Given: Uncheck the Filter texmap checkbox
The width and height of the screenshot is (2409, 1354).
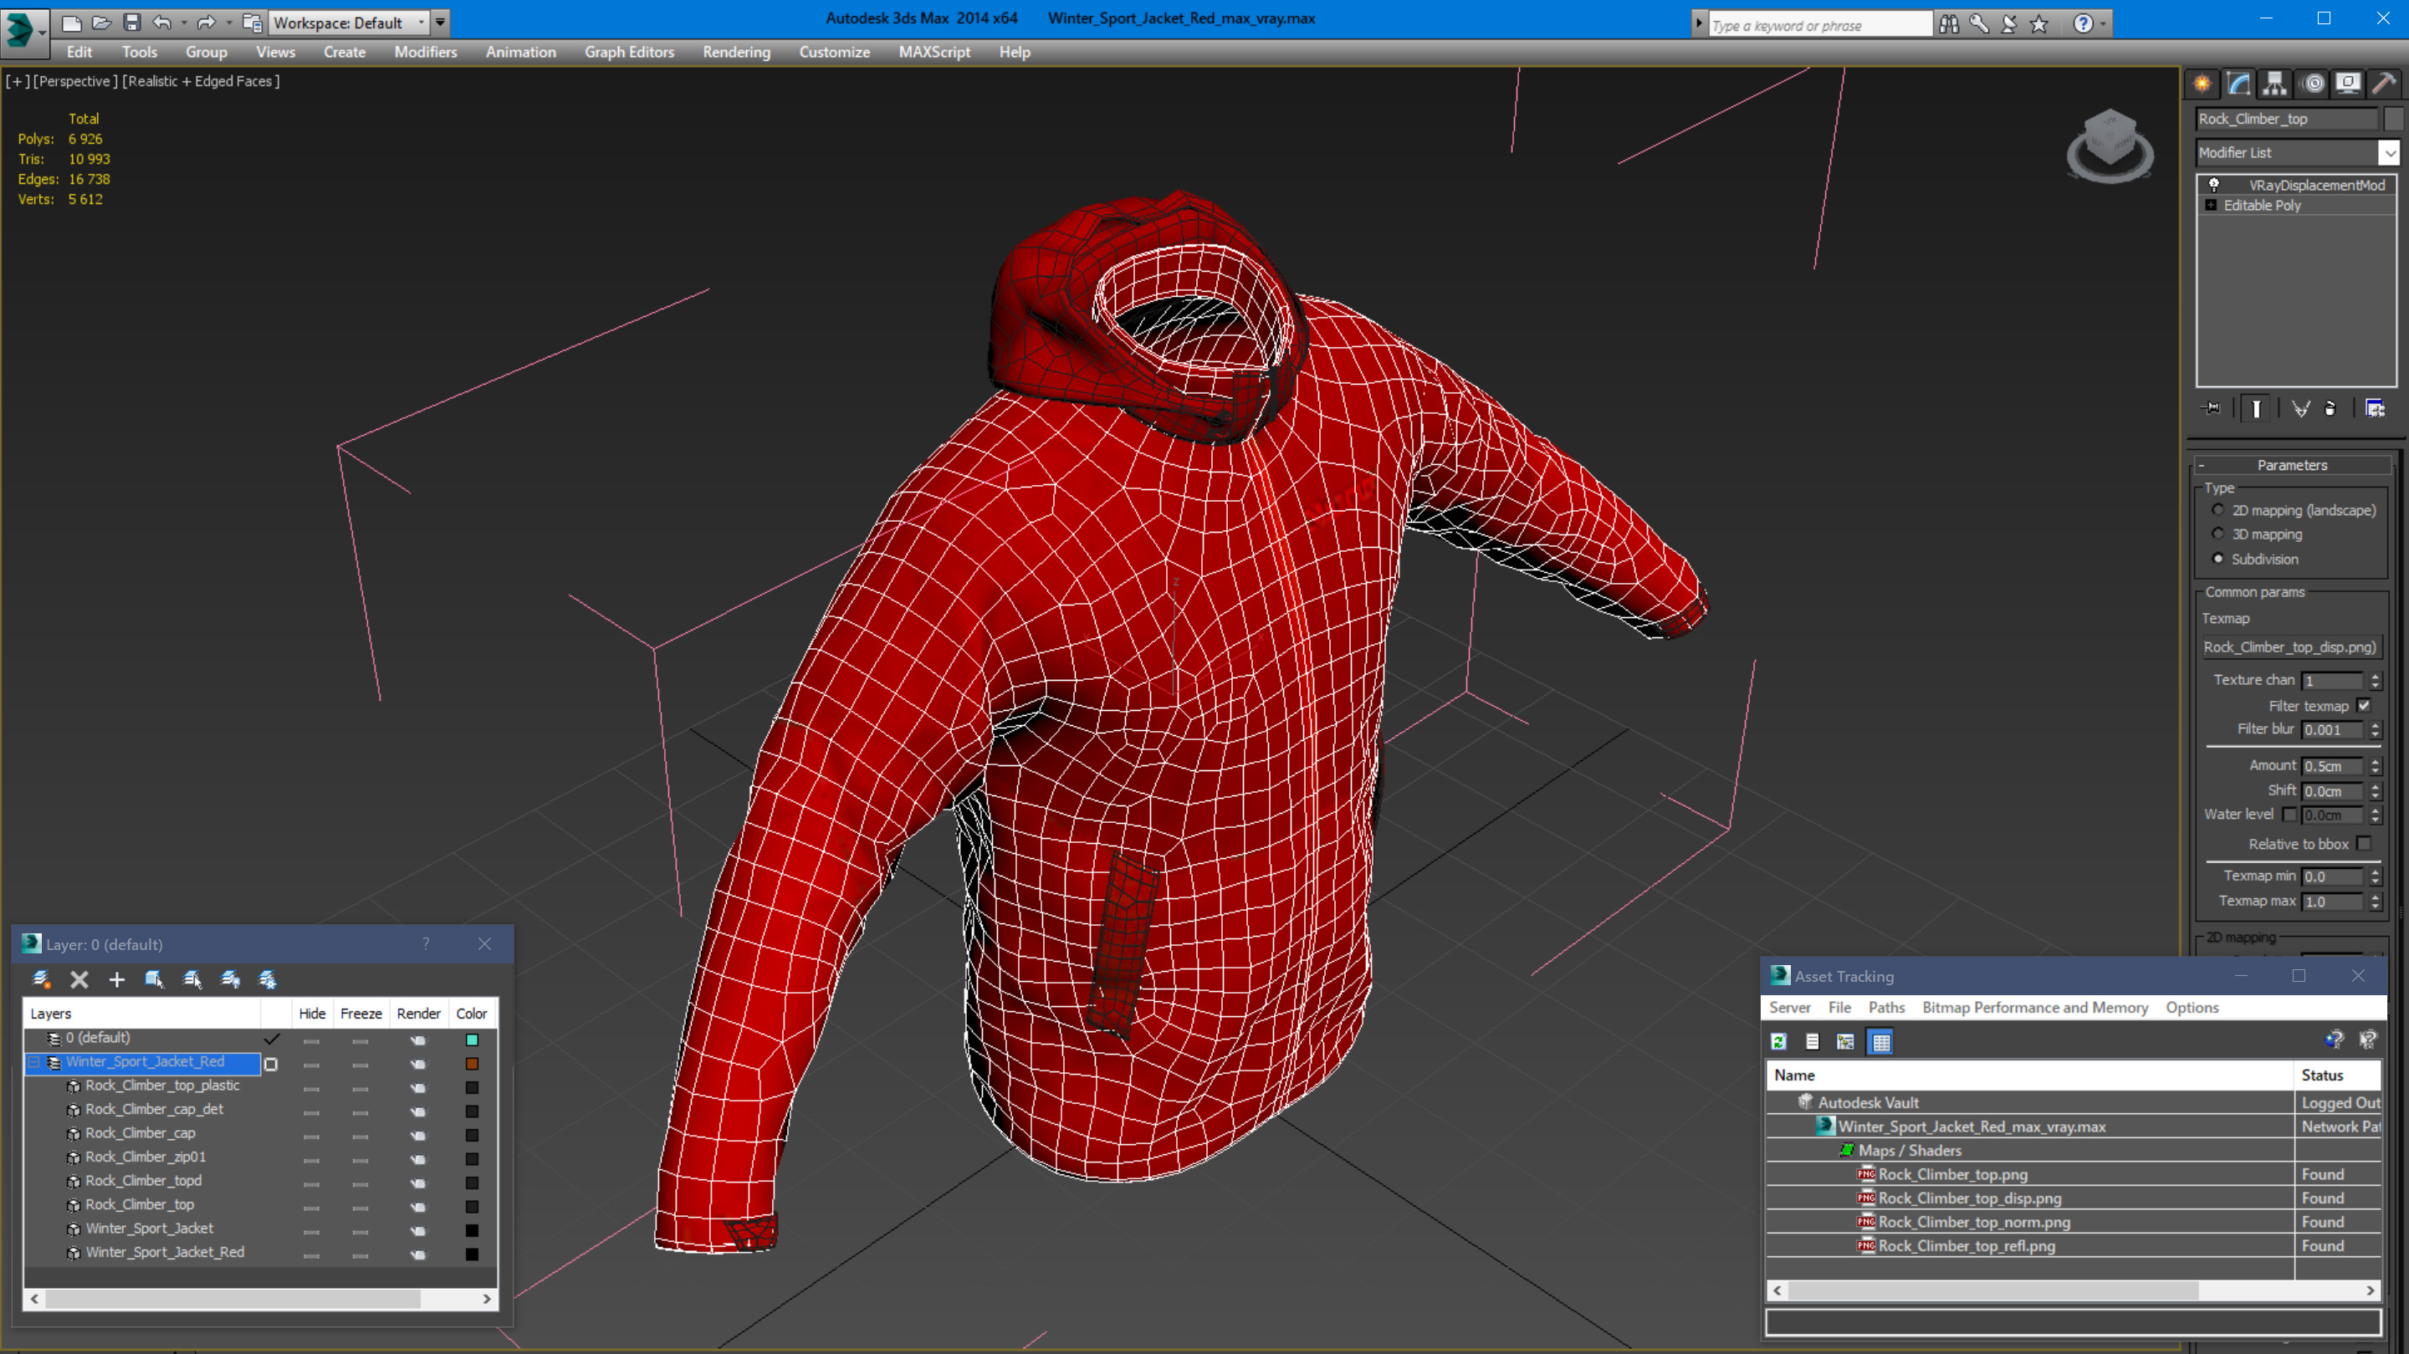Looking at the screenshot, I should pyautogui.click(x=2363, y=706).
